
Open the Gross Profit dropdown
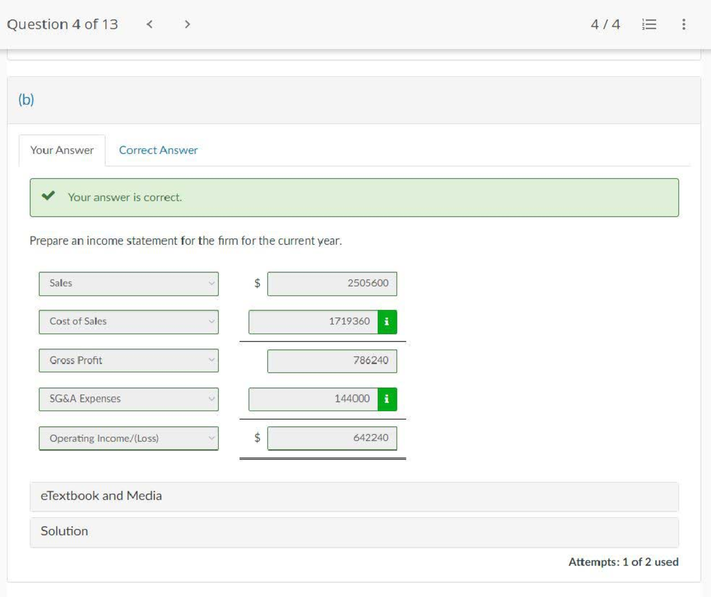tap(129, 360)
